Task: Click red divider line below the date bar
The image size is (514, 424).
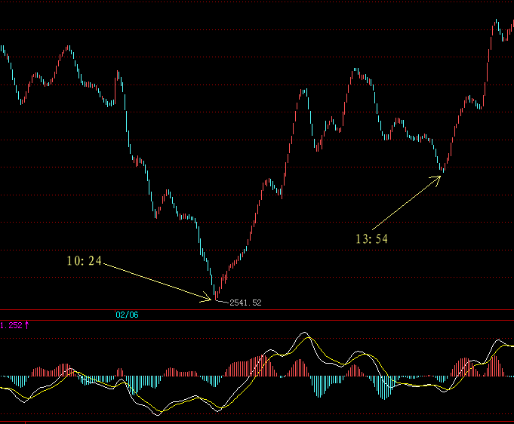Action: [257, 320]
